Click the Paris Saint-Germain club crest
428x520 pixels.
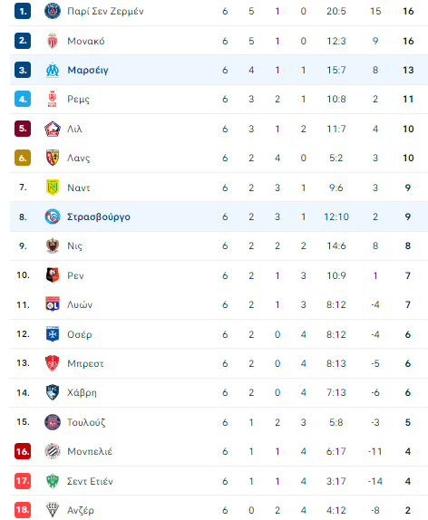point(53,11)
